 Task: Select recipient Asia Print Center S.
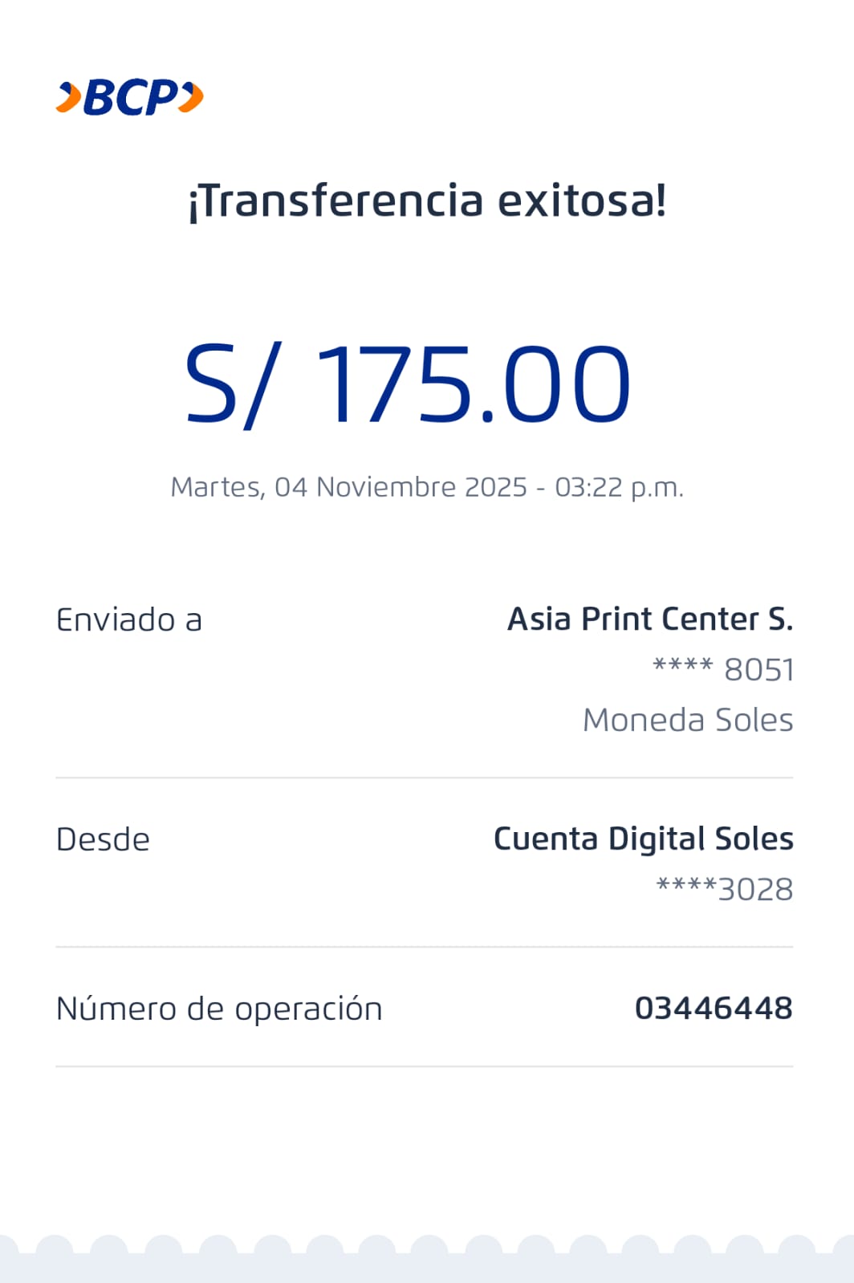tap(650, 619)
